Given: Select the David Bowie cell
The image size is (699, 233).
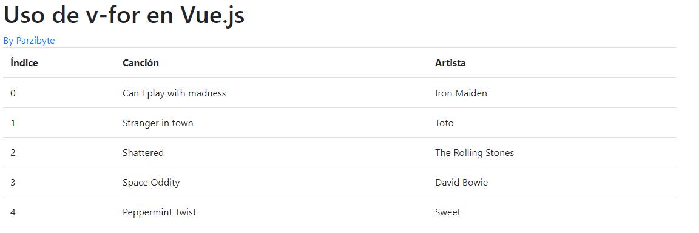Looking at the screenshot, I should coord(461,183).
